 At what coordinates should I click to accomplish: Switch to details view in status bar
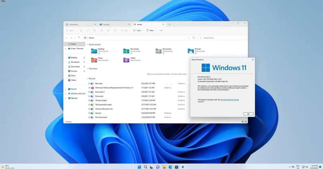[243, 122]
